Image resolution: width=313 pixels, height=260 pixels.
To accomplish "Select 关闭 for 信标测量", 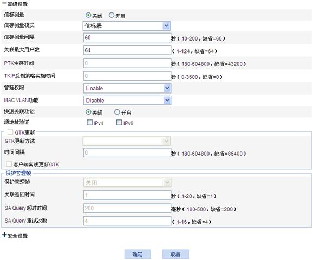I will [88, 15].
